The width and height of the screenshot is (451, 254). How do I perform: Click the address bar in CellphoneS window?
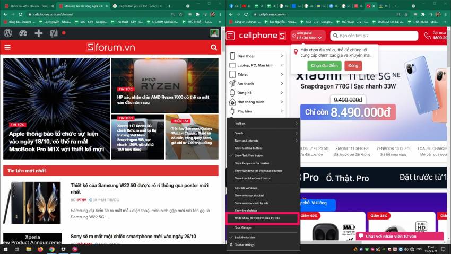point(324,14)
